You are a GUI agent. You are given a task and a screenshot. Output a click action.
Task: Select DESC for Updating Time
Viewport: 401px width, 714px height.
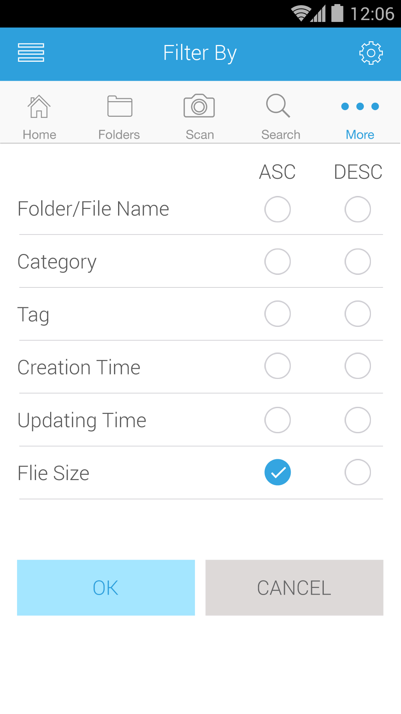click(x=358, y=420)
